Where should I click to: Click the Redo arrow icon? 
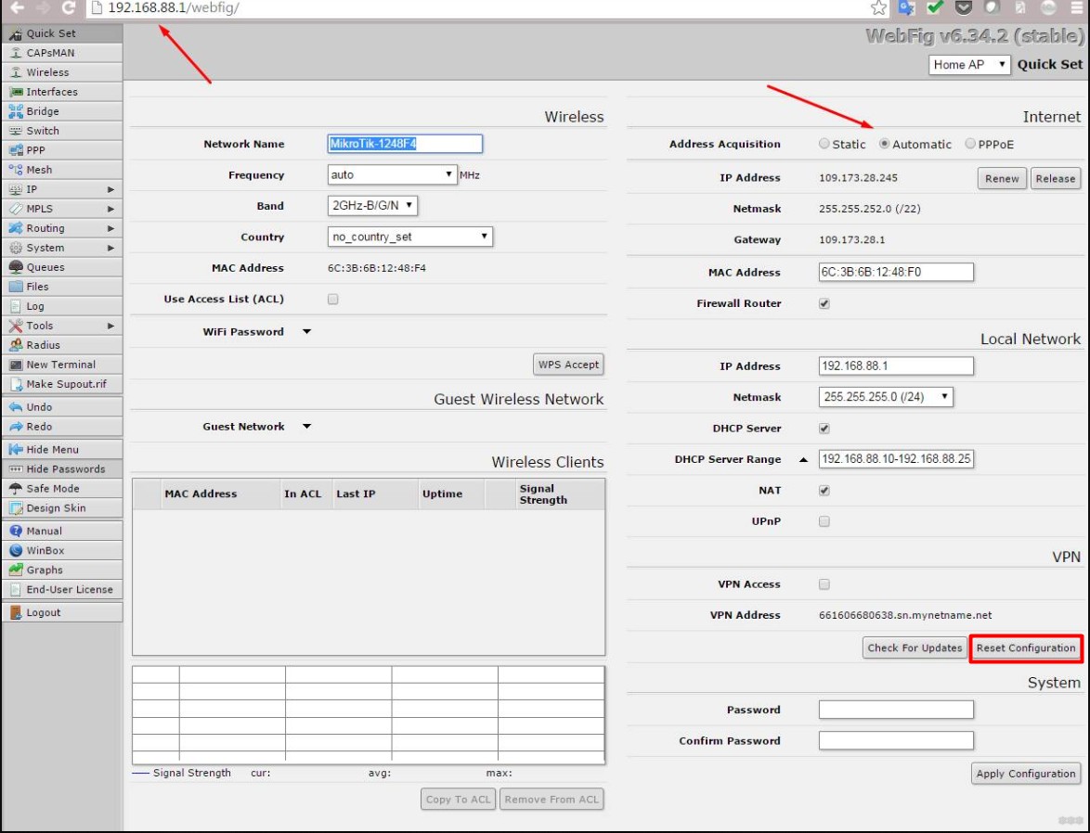coord(15,427)
